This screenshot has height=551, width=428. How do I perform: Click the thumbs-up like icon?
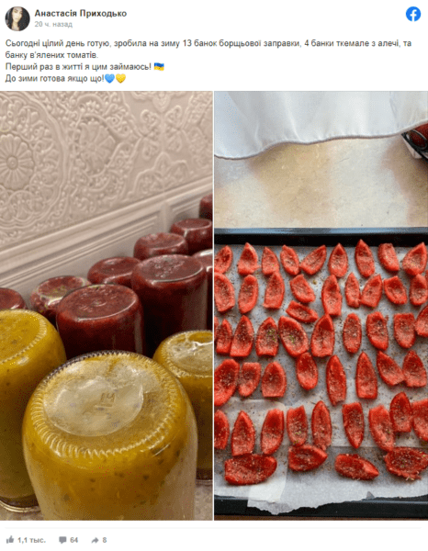(10, 540)
